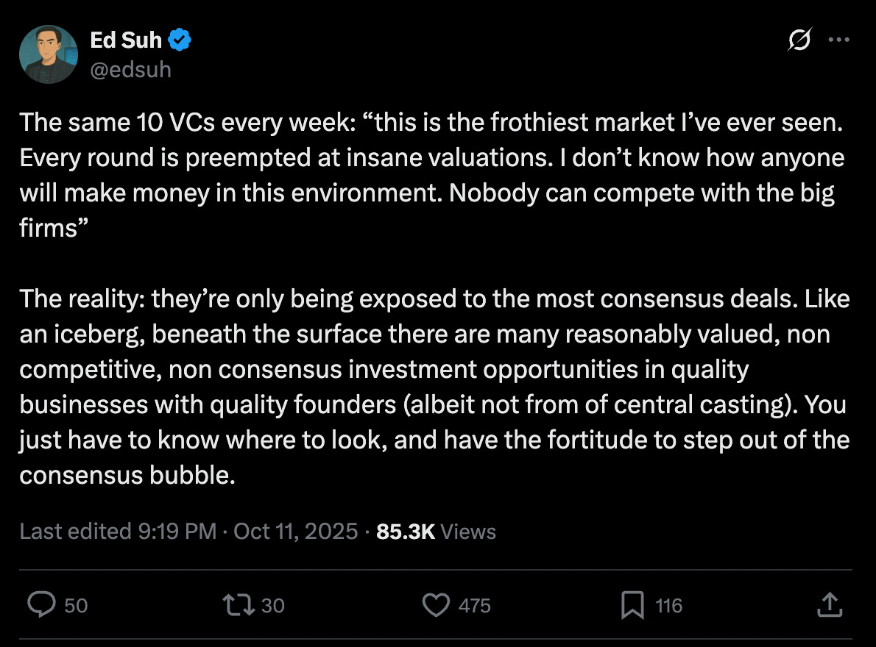The height and width of the screenshot is (647, 876).
Task: Open the share upload arrow icon
Action: click(828, 605)
